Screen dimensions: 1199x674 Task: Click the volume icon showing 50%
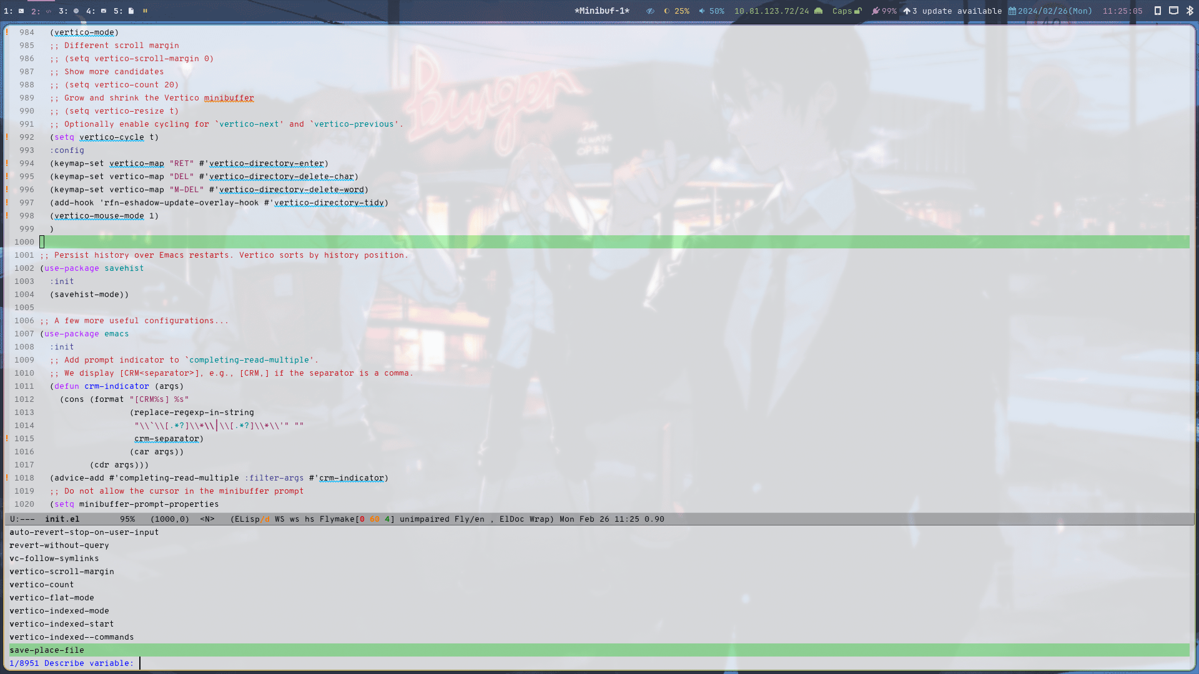(702, 11)
